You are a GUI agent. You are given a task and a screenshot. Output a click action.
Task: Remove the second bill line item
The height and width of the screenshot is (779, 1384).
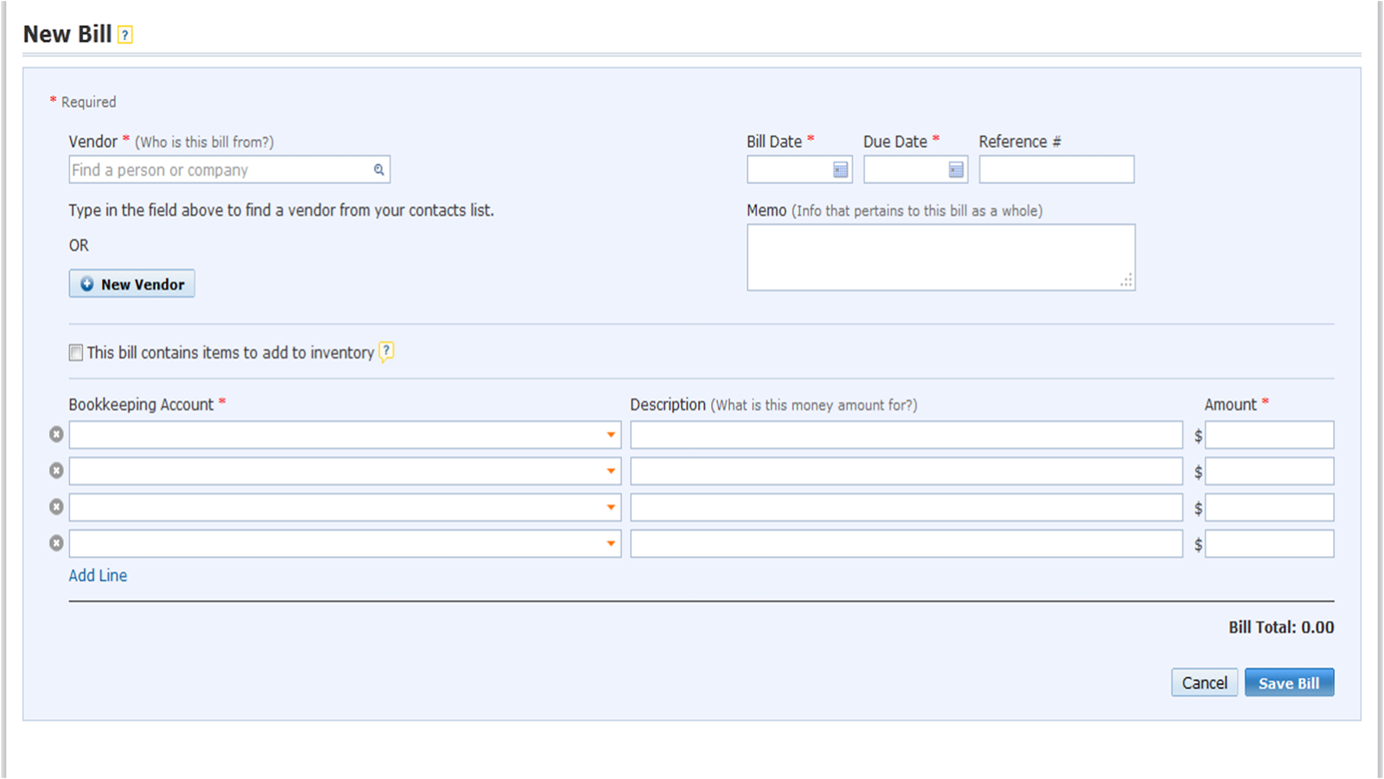point(56,470)
